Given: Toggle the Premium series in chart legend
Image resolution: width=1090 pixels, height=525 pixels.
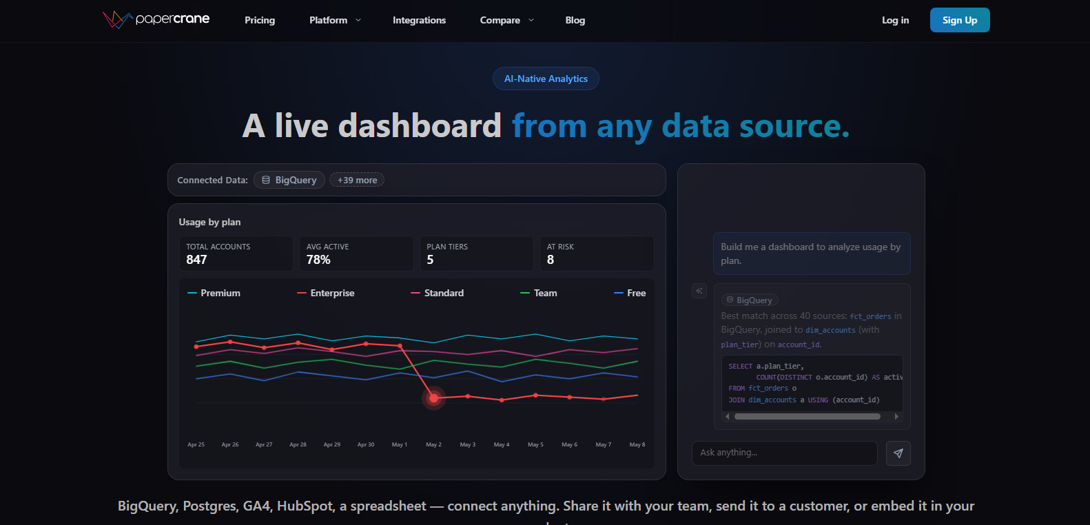Looking at the screenshot, I should [x=214, y=293].
